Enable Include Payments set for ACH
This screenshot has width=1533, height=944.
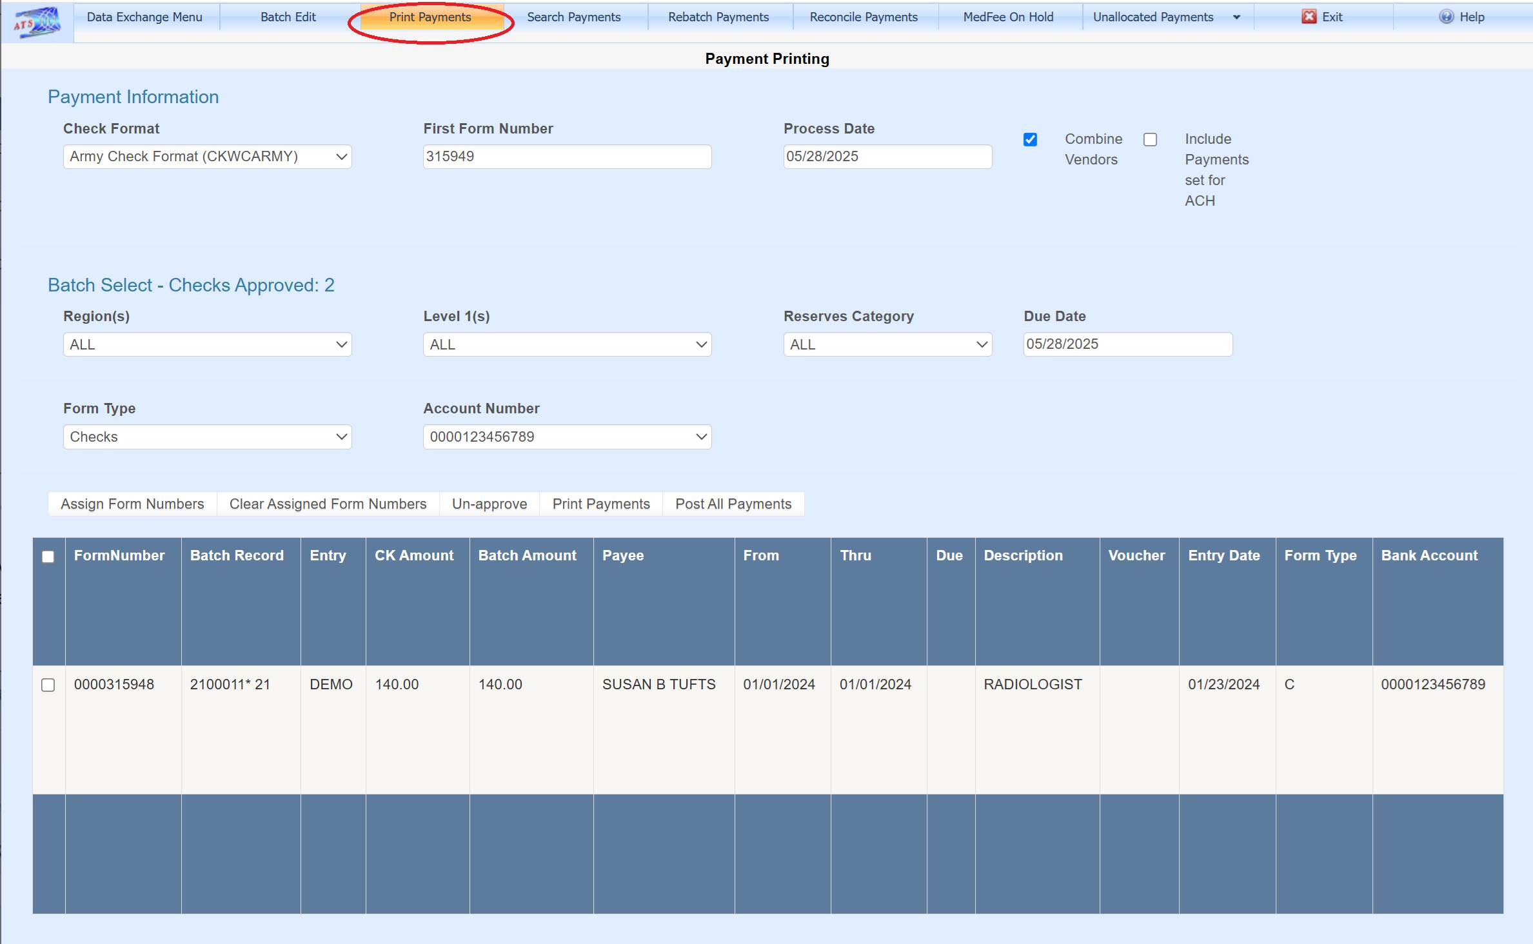coord(1150,139)
